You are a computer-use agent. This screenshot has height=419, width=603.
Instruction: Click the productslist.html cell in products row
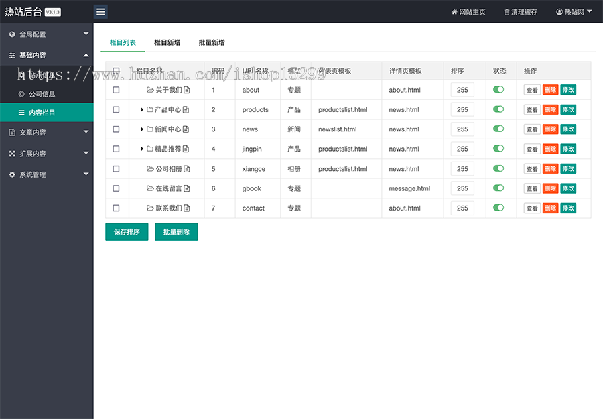point(343,110)
